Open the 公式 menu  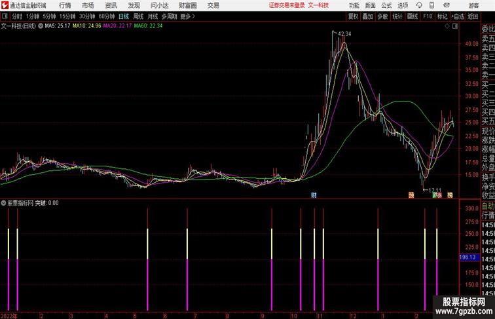point(386,5)
